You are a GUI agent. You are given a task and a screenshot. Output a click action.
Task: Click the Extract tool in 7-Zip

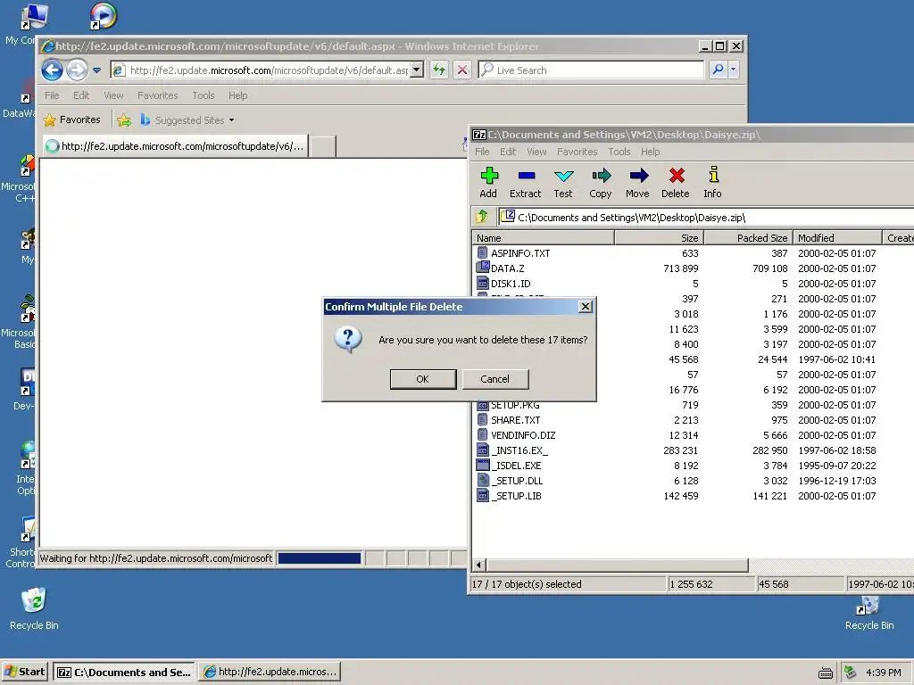point(525,182)
